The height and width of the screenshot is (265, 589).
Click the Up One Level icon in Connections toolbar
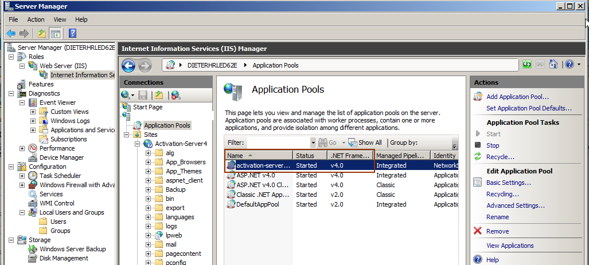coord(159,95)
